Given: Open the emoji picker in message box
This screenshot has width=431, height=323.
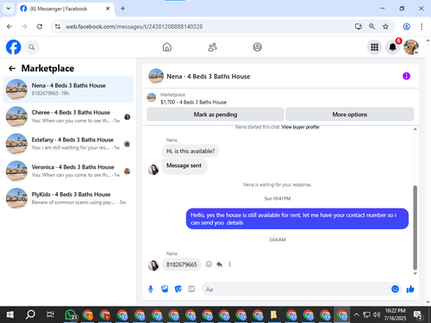Looking at the screenshot, I should click(395, 289).
